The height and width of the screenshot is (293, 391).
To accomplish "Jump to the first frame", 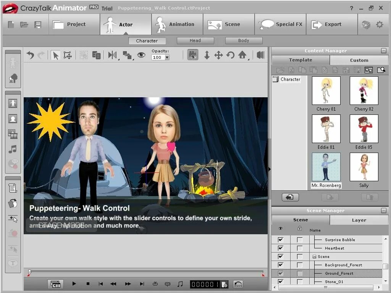I will (x=101, y=284).
